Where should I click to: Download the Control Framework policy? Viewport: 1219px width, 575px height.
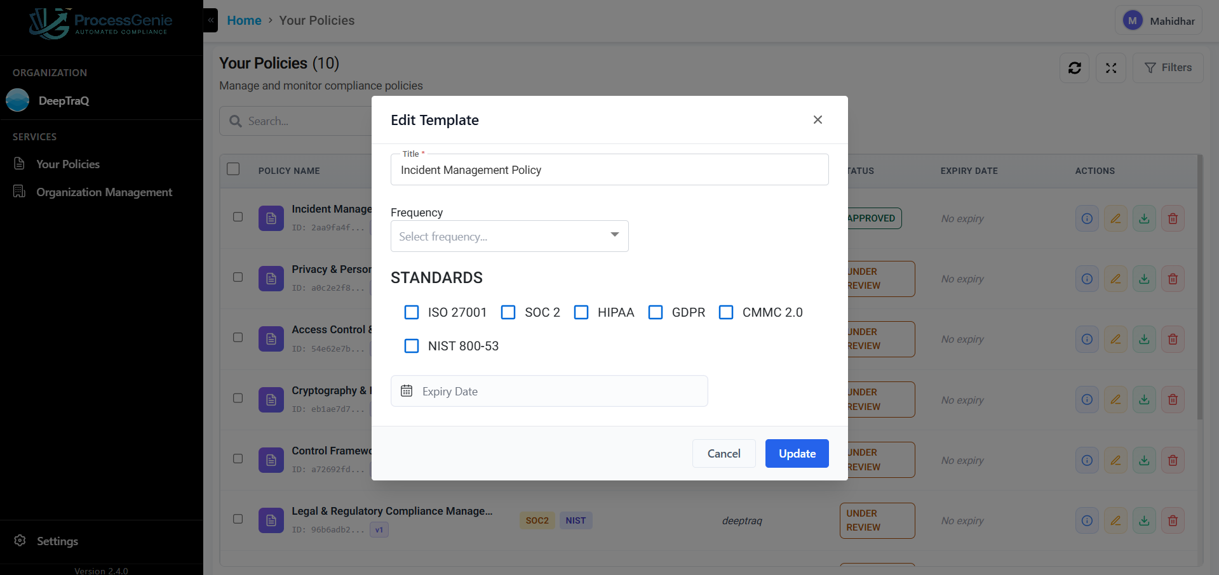point(1144,460)
